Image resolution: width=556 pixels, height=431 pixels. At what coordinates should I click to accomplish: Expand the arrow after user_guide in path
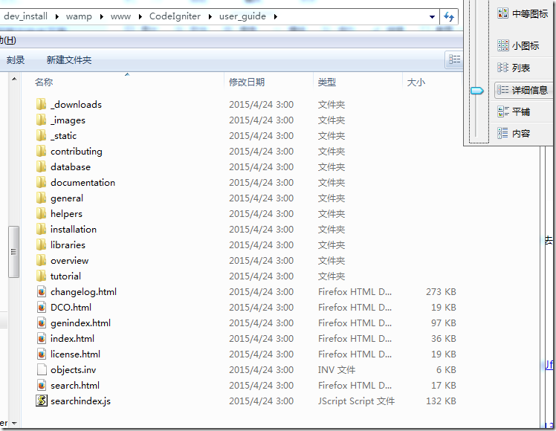pyautogui.click(x=275, y=16)
